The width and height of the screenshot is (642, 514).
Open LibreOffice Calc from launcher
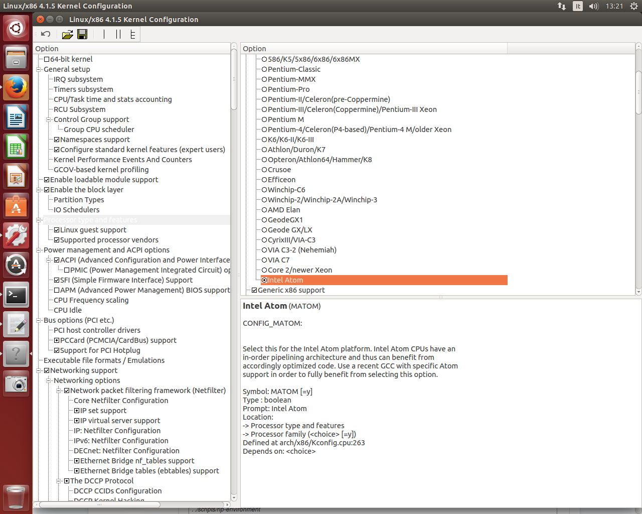[x=16, y=147]
